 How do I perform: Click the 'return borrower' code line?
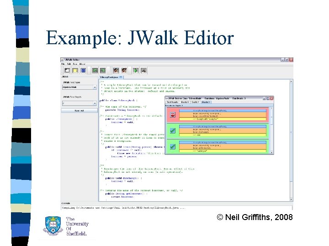[x=122, y=197]
